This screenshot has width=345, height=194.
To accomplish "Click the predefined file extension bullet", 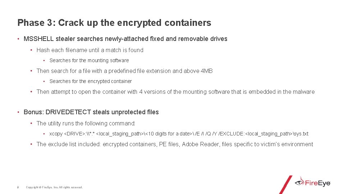I will 124,71.
